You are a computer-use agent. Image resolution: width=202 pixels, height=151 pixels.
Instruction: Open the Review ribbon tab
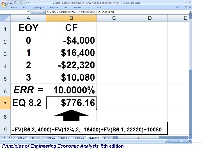[77, 8]
